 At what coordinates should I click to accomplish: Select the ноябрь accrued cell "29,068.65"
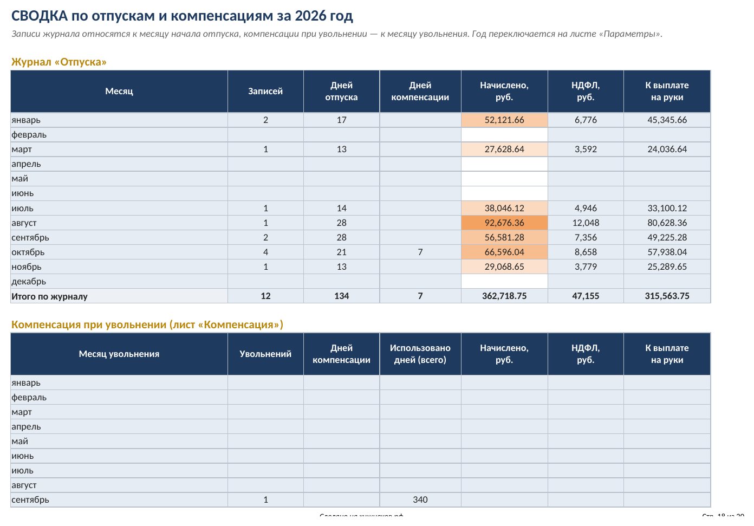(504, 267)
